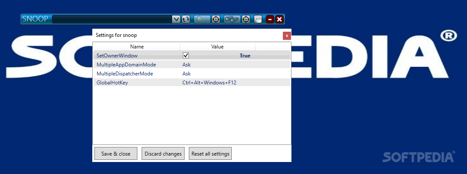Minimize the Snoop toolbar
The width and height of the screenshot is (467, 174).
coord(270,19)
